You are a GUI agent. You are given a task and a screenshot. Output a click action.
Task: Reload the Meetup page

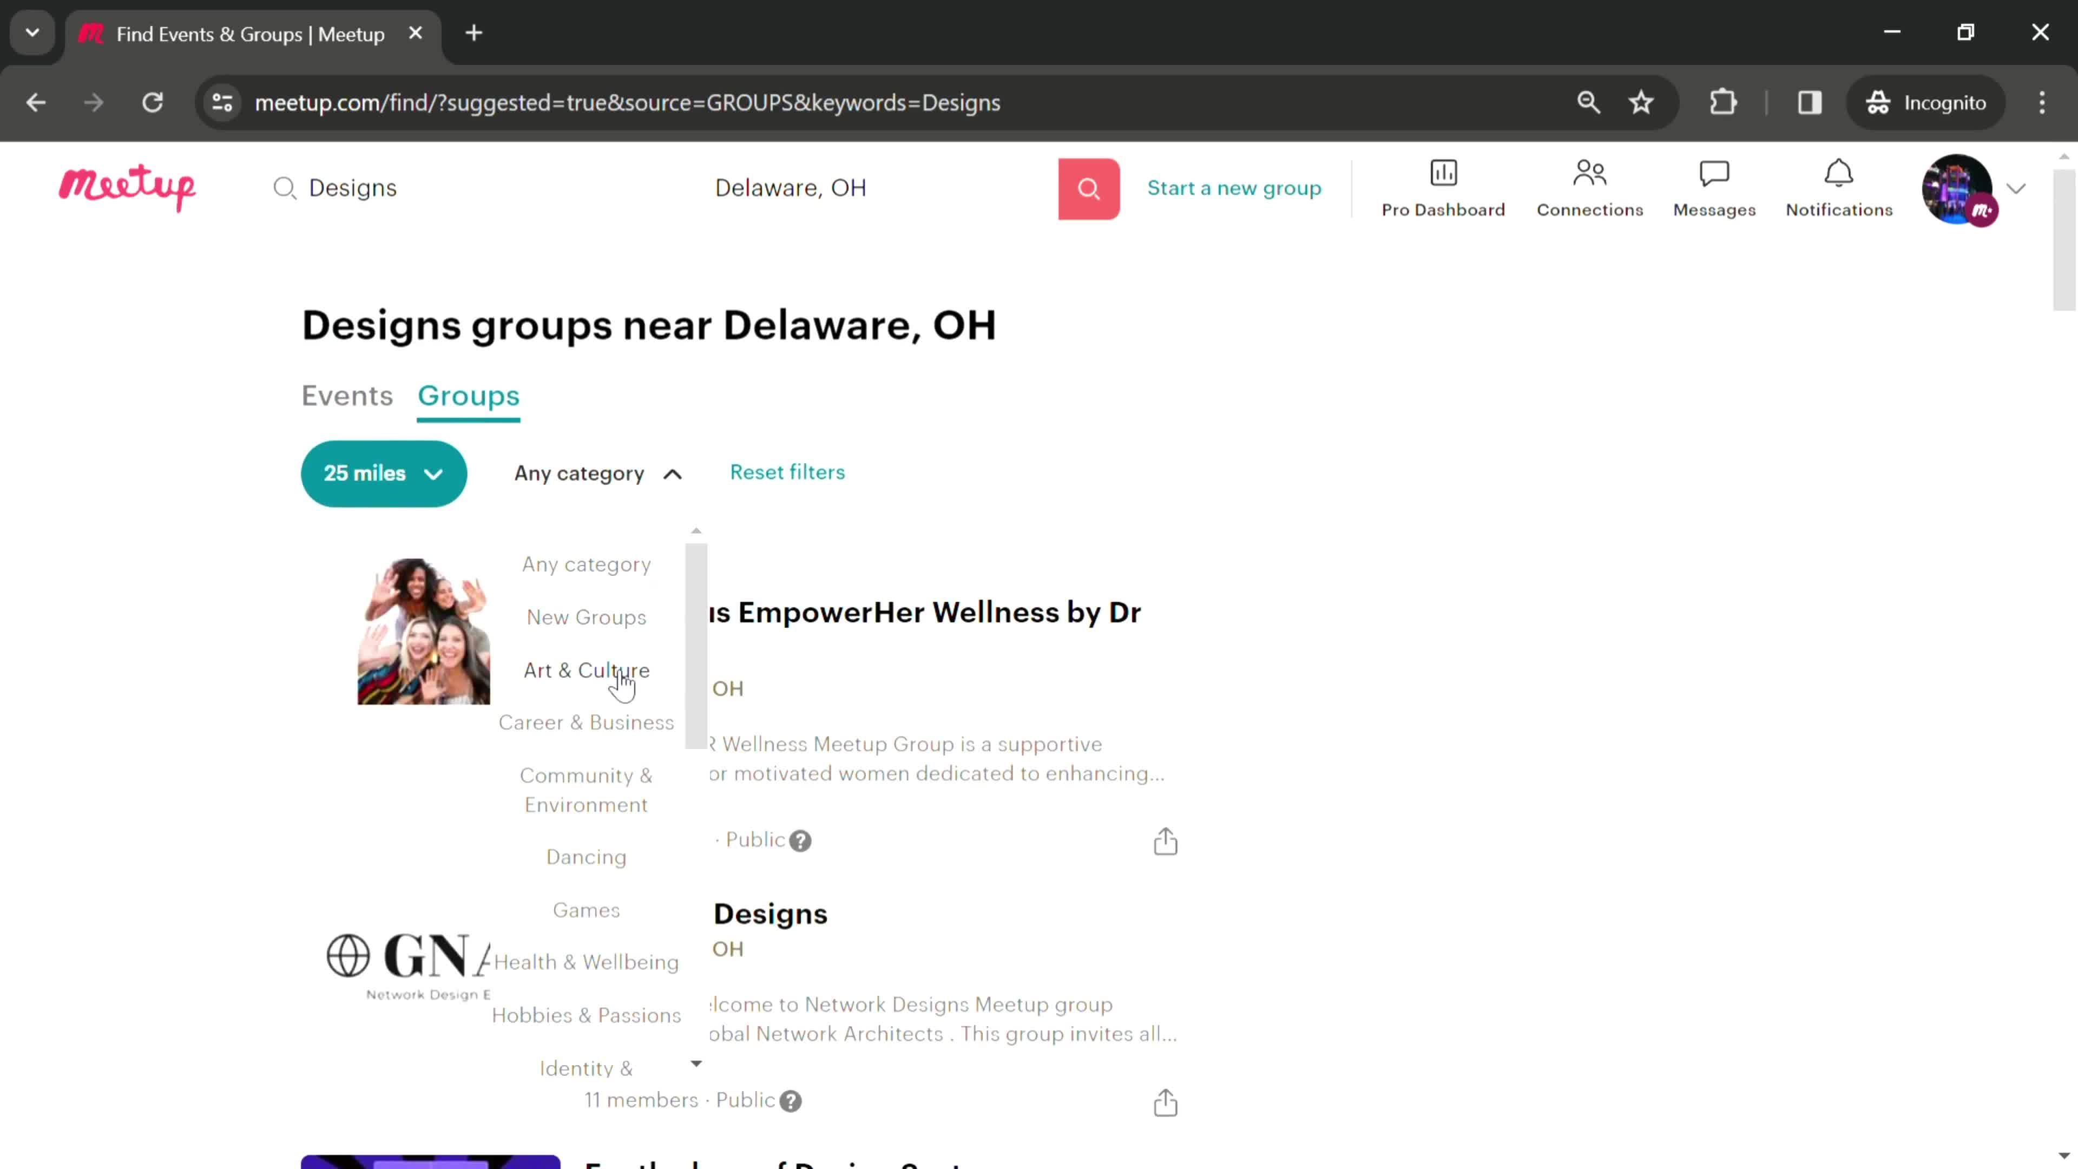153,102
